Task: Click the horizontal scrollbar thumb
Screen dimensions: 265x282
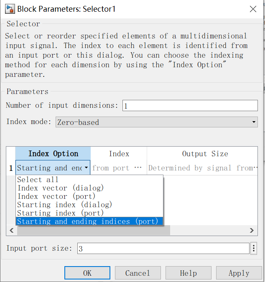Action: coord(94,230)
